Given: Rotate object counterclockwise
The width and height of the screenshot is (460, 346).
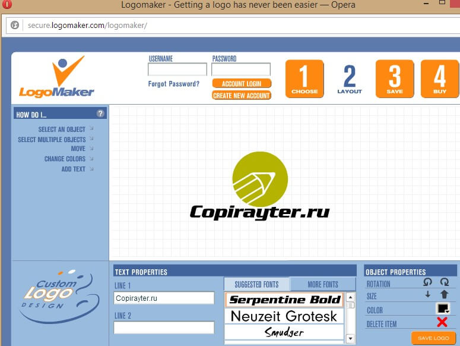Looking at the screenshot, I should pos(427,282).
